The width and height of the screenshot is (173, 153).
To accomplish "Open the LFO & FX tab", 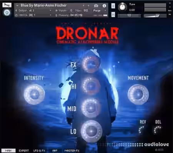I will click(x=39, y=151).
